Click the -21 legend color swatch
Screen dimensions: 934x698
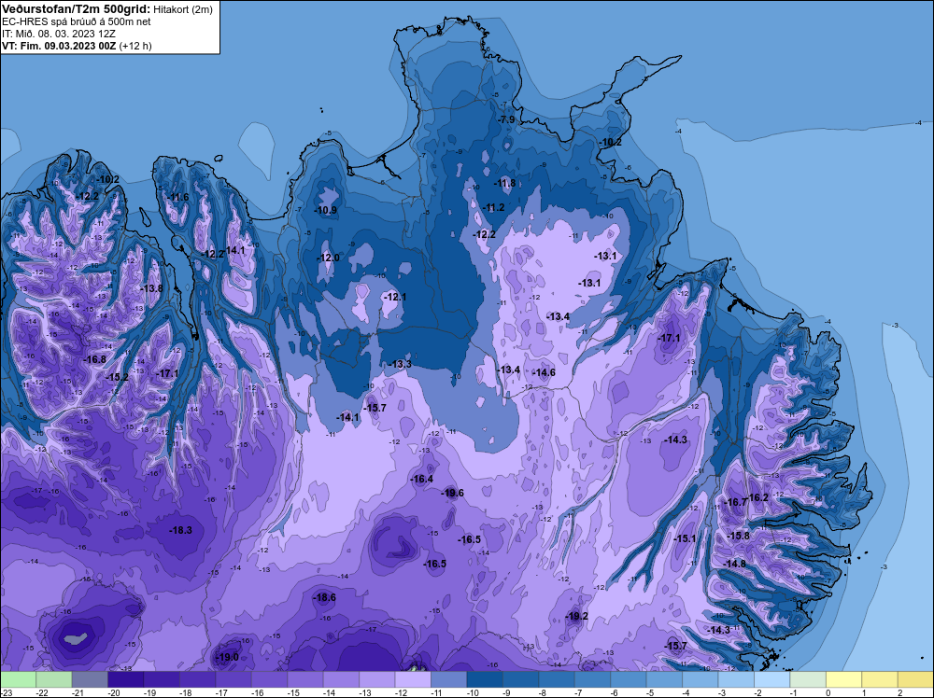[x=90, y=679]
